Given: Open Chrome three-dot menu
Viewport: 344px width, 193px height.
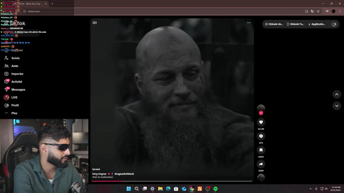Looking at the screenshot, I should (340, 11).
